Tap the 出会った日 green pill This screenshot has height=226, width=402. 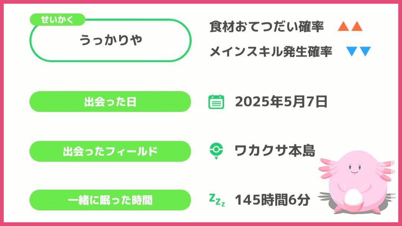coord(110,101)
